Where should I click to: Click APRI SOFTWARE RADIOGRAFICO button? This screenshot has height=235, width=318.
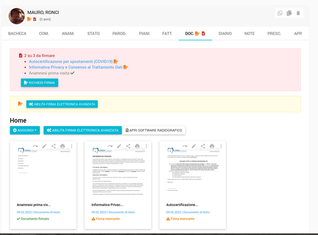pos(154,130)
